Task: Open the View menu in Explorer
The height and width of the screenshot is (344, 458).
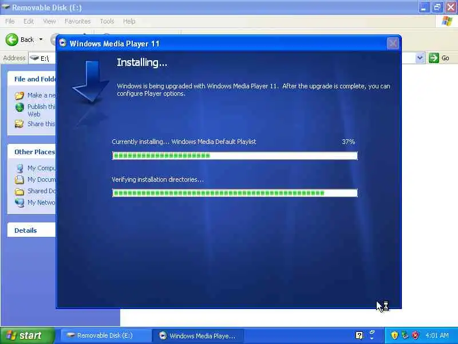Action: pyautogui.click(x=49, y=21)
